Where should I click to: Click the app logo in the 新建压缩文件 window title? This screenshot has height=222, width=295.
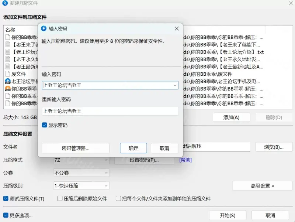click(x=5, y=3)
